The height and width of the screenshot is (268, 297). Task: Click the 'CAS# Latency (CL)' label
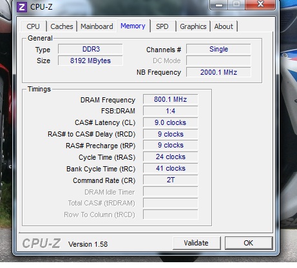point(105,122)
